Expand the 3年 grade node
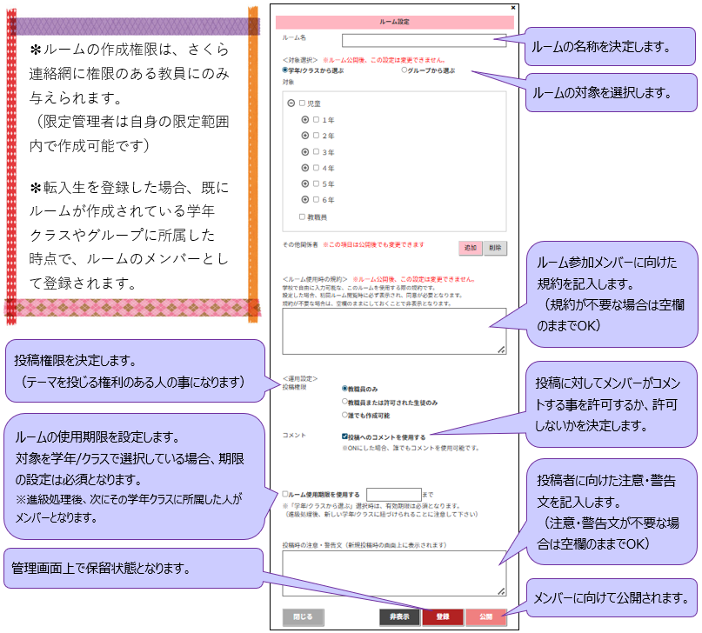 (x=305, y=151)
